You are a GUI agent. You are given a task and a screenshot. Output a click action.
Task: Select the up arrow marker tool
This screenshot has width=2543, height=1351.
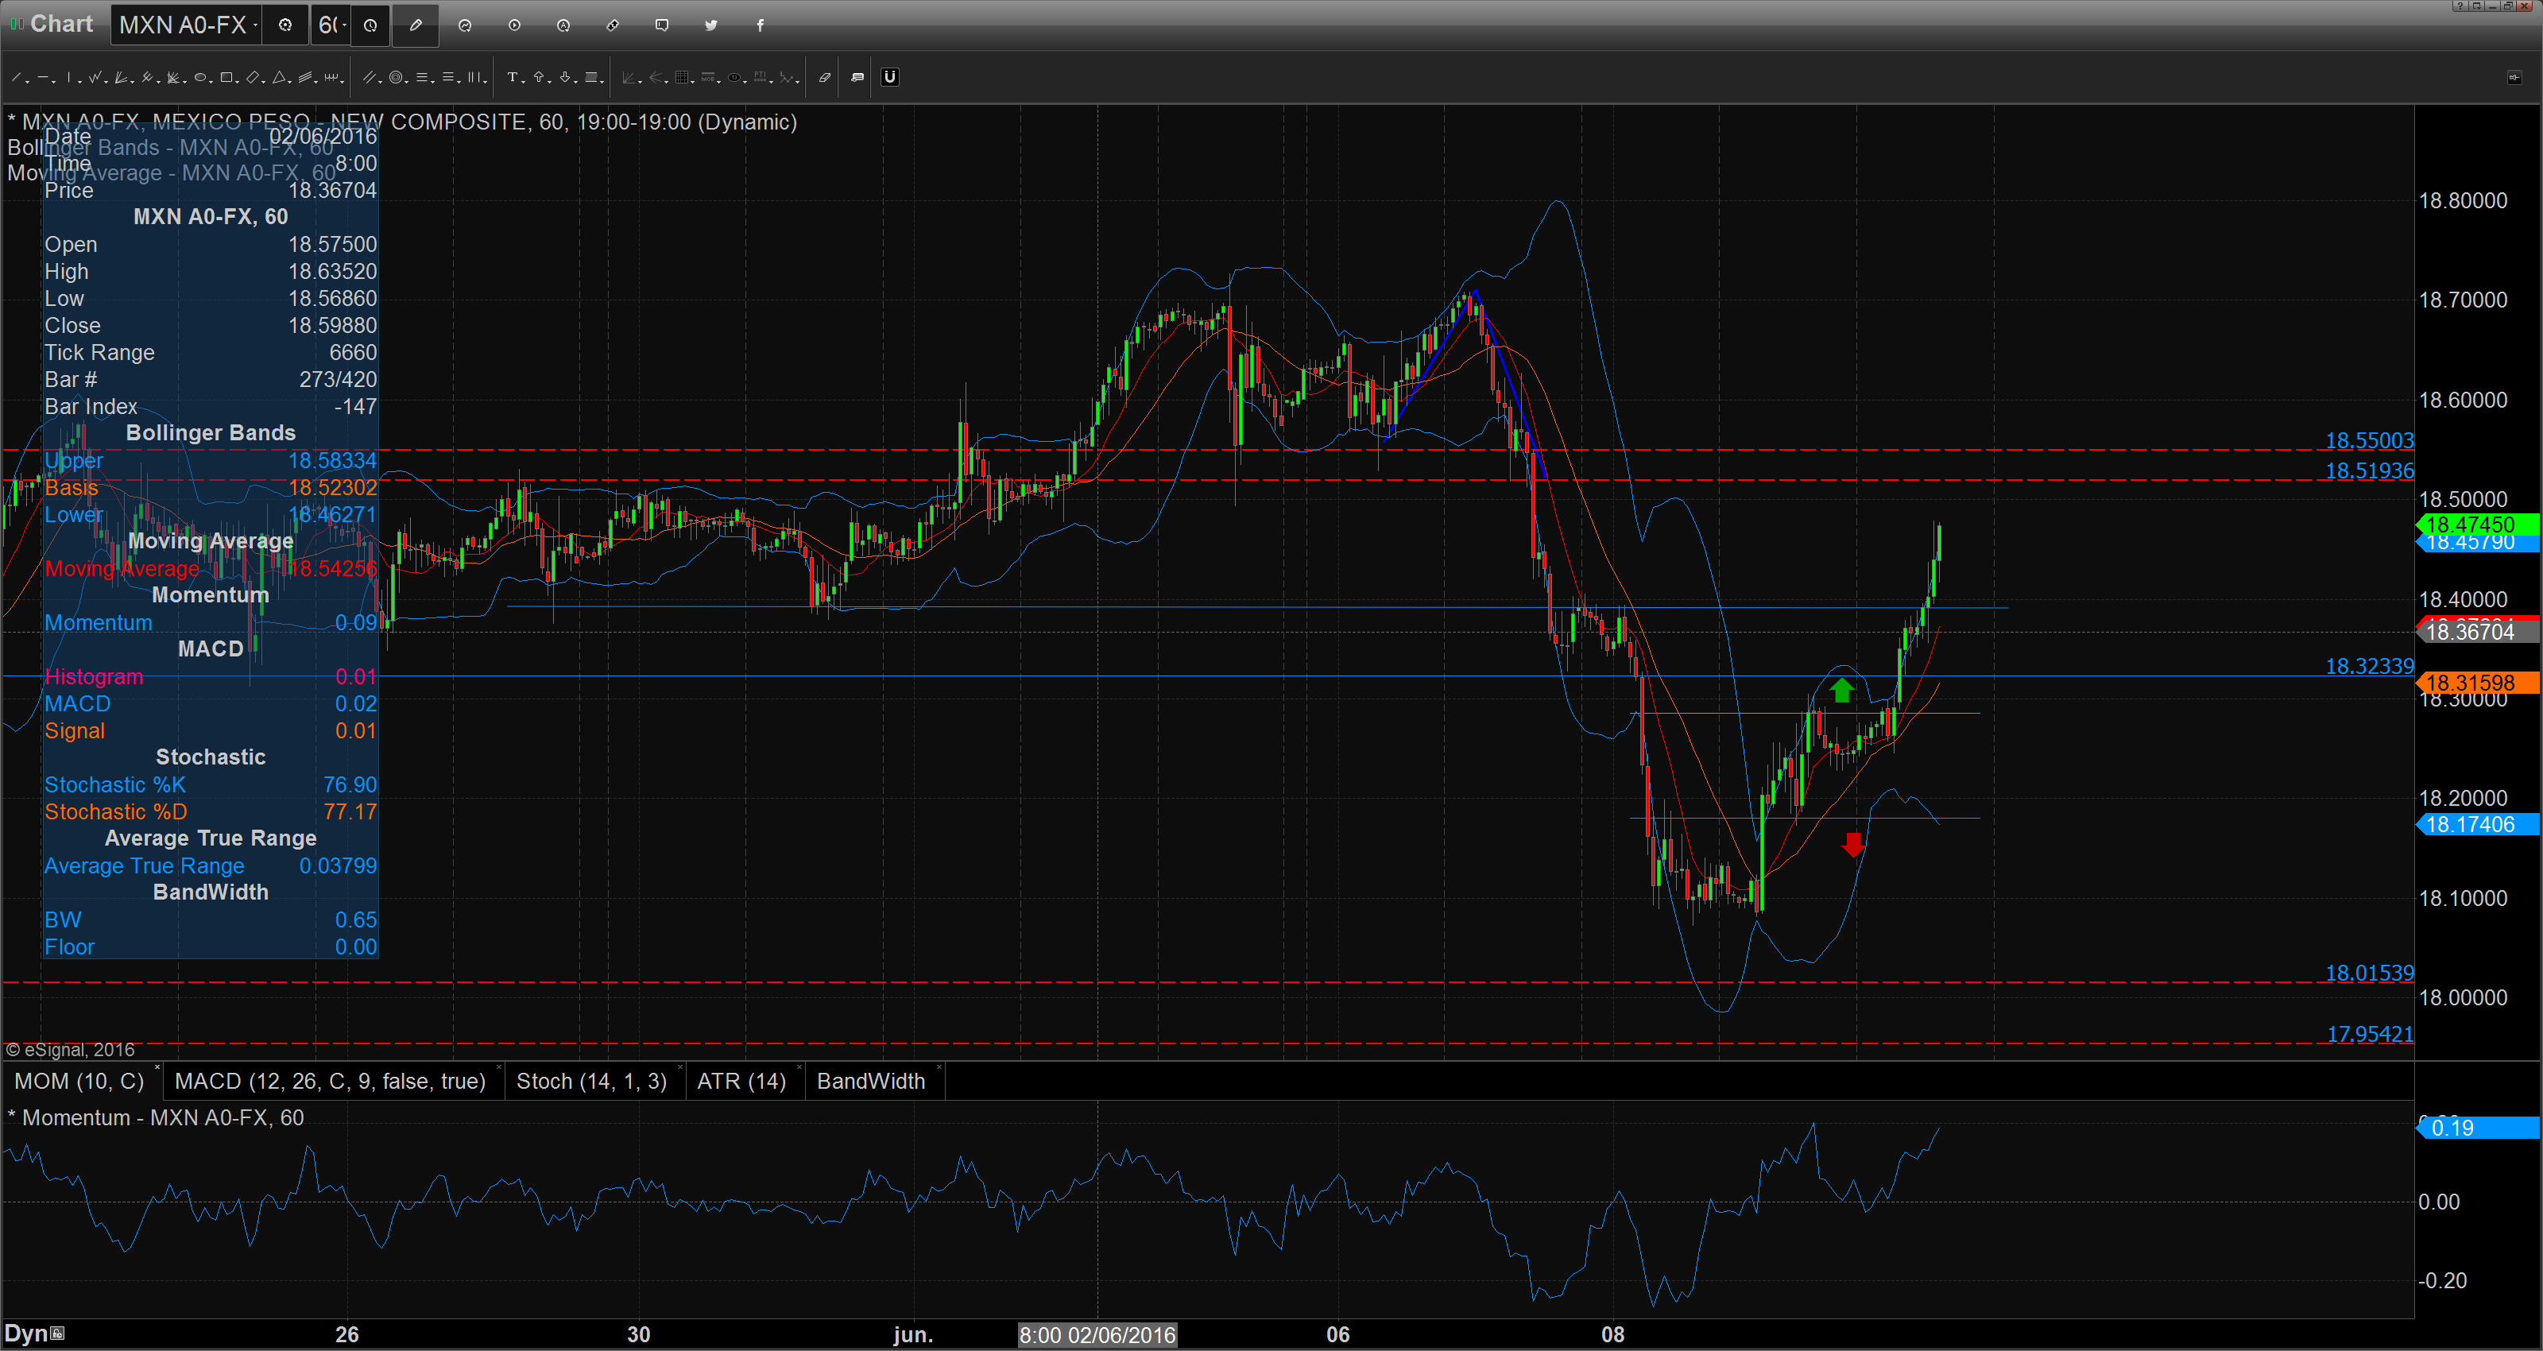pos(539,77)
